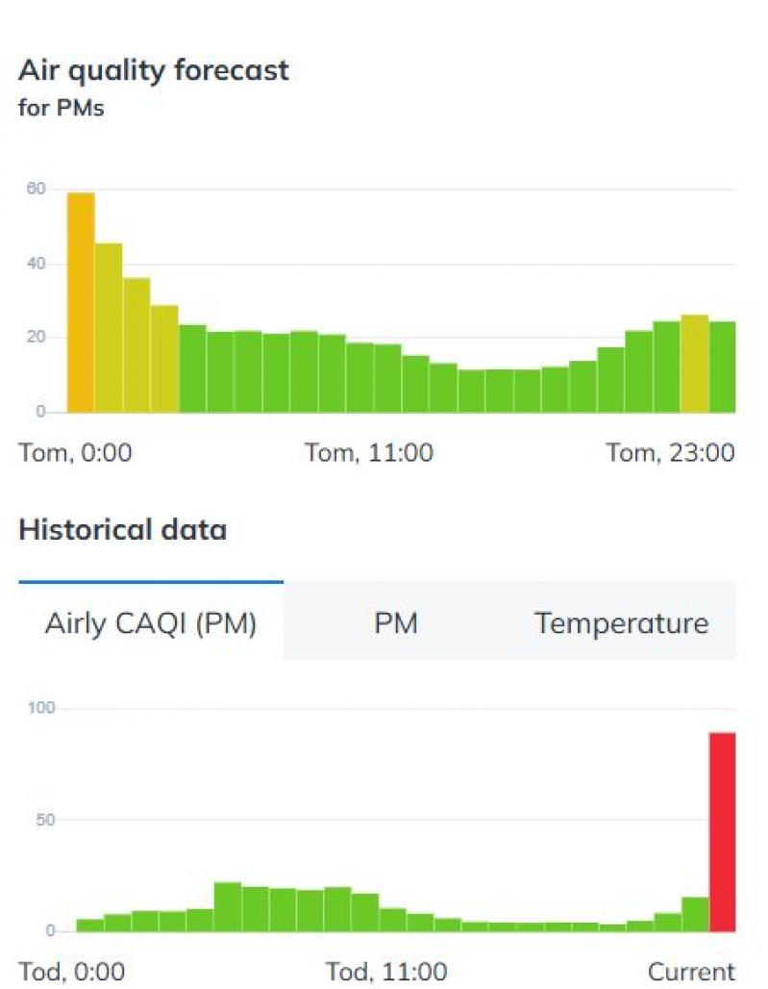Click the Tom, 0:00 forecast axis label

[x=76, y=453]
